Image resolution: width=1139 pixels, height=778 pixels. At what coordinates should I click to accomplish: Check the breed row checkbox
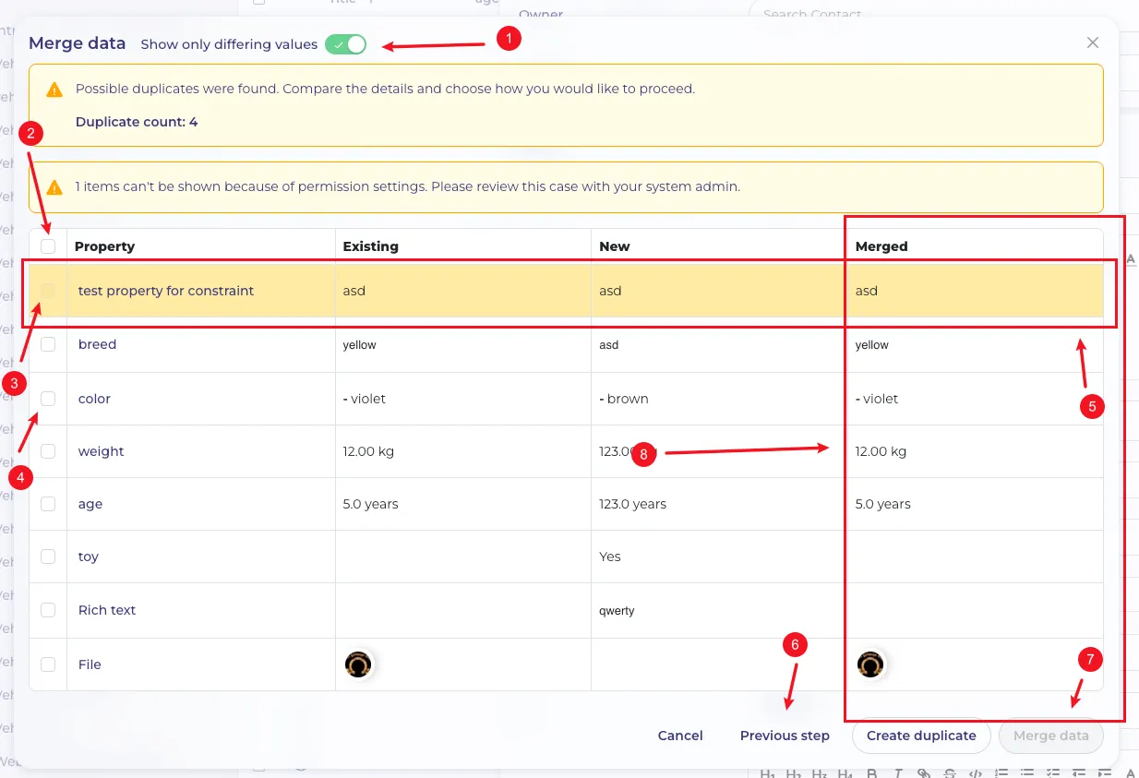pos(48,344)
